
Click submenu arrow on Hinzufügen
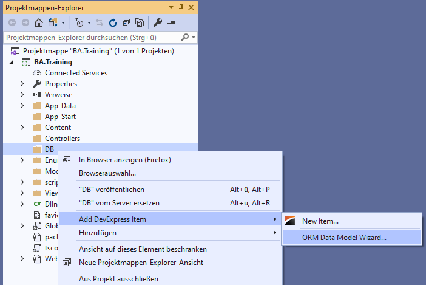275,233
